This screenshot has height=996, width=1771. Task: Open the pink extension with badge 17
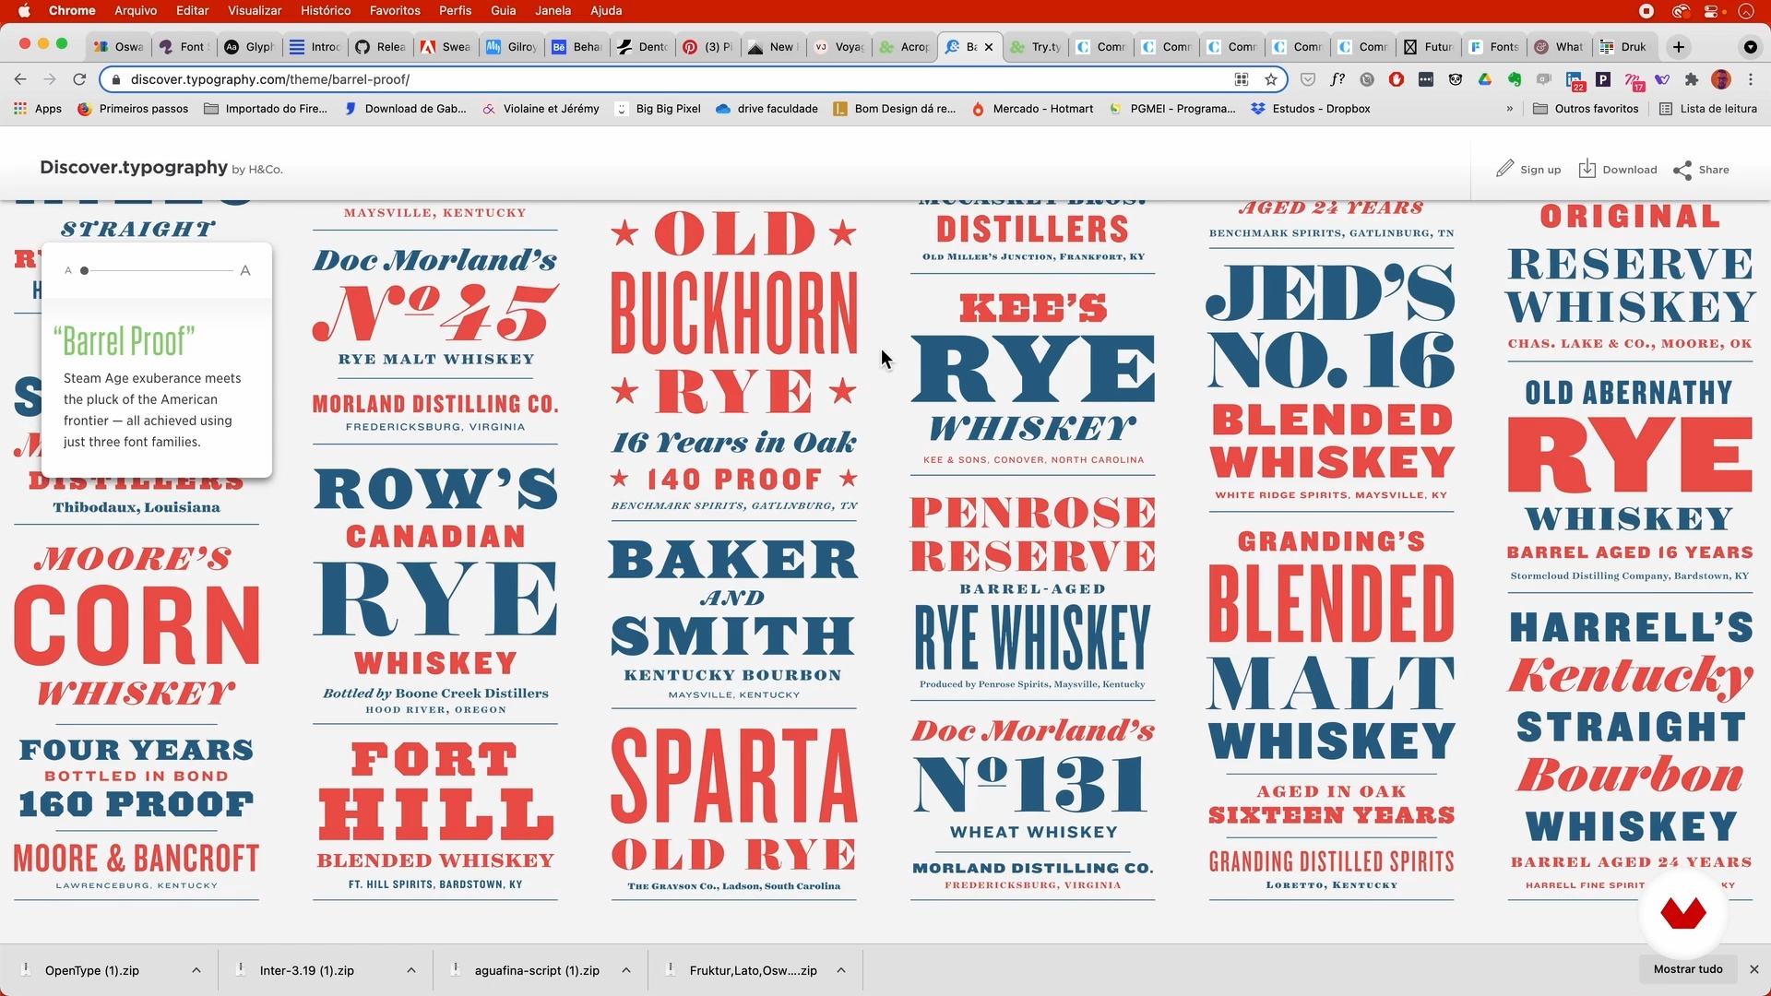(1634, 80)
